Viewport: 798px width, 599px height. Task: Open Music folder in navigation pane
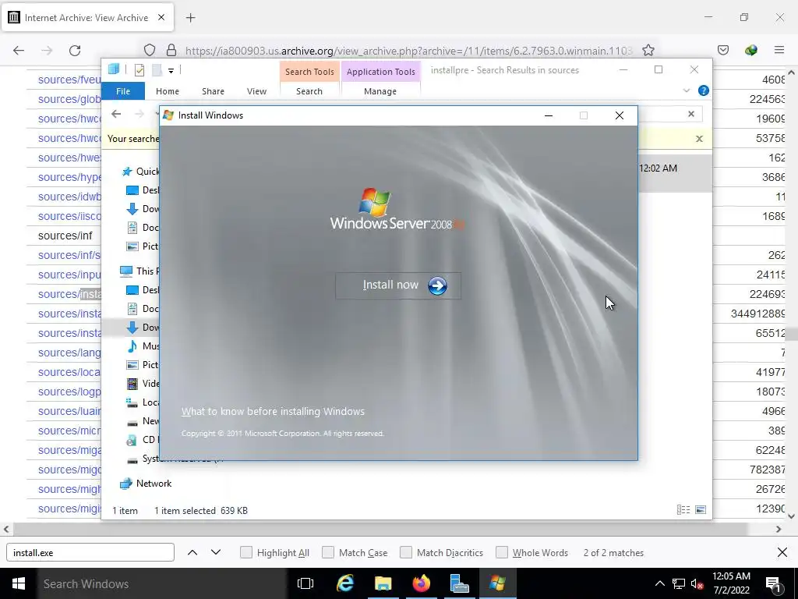(143, 346)
